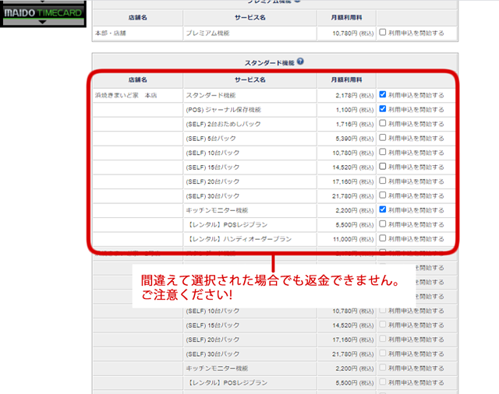Click 14,520円 fee inside the red frame
This screenshot has height=394, width=499.
point(353,167)
